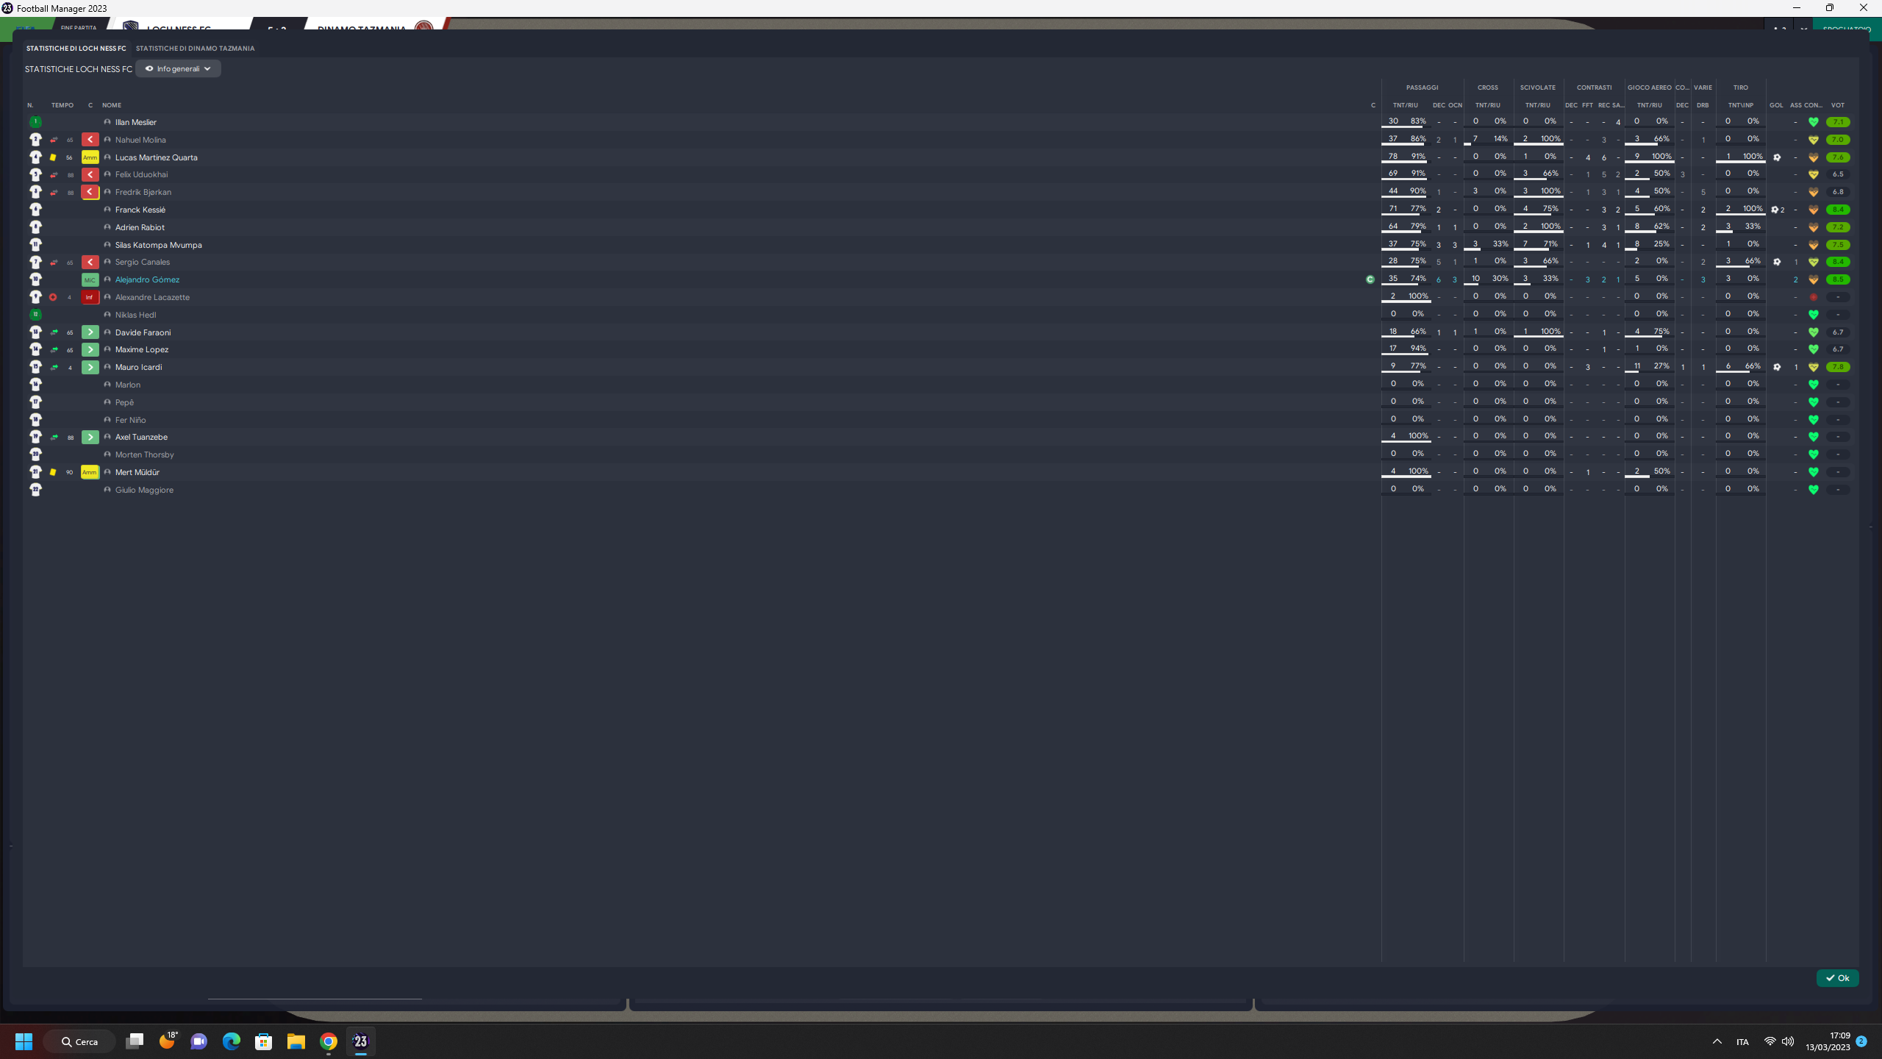Click the shirt icon beside Fer Niño

tap(35, 420)
